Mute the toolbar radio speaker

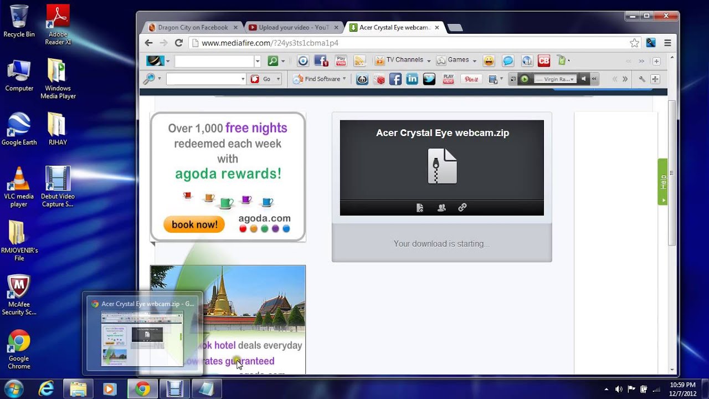(584, 79)
